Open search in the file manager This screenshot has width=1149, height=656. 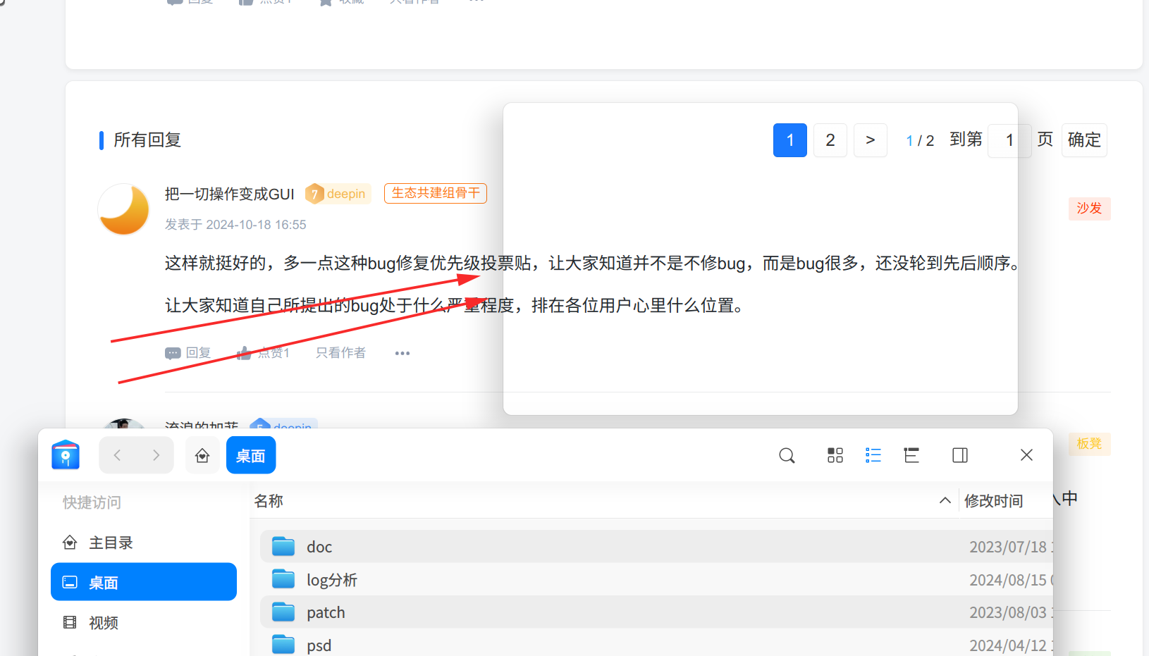[x=787, y=456]
